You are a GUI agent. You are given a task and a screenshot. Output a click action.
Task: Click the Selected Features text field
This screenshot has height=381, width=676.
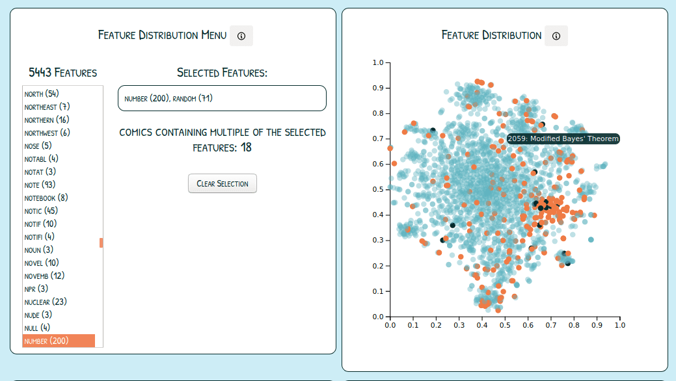(222, 98)
